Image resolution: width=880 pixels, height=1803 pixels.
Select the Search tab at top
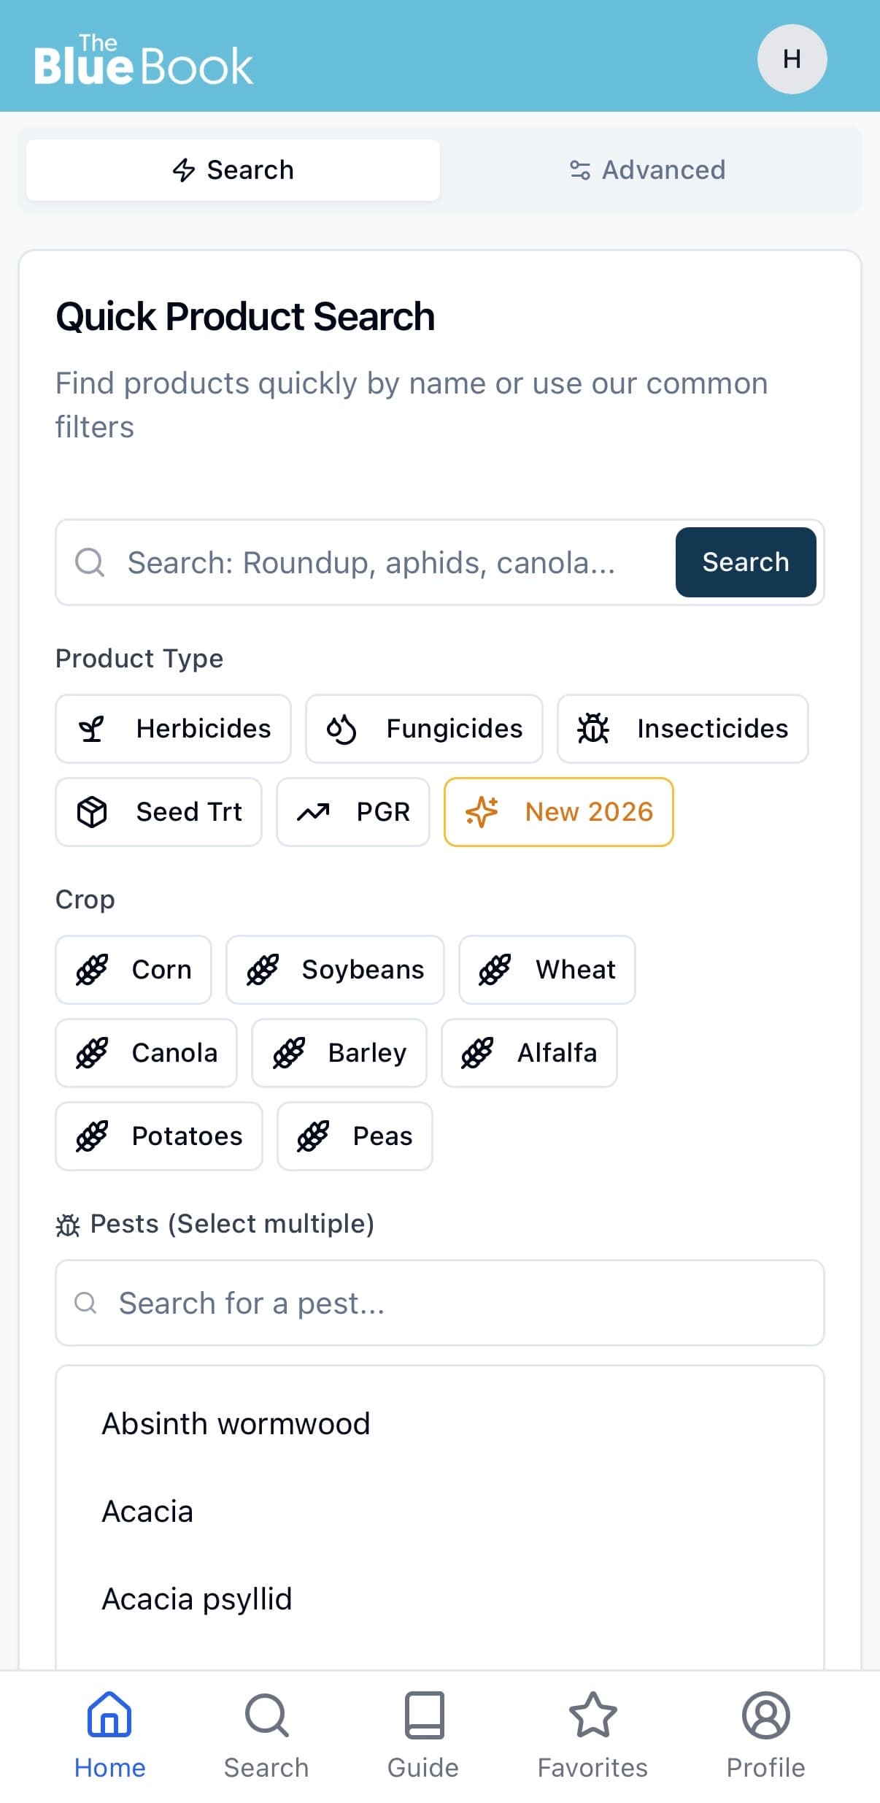tap(233, 170)
